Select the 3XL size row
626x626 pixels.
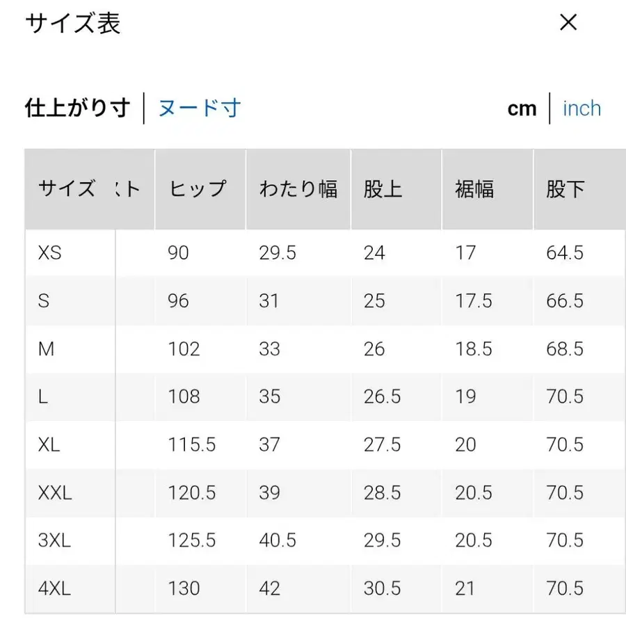[54, 541]
